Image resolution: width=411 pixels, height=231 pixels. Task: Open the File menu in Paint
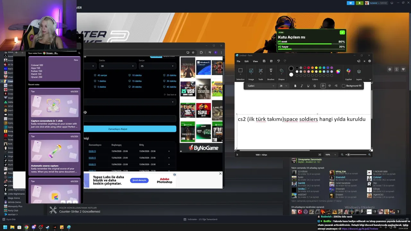pyautogui.click(x=239, y=61)
